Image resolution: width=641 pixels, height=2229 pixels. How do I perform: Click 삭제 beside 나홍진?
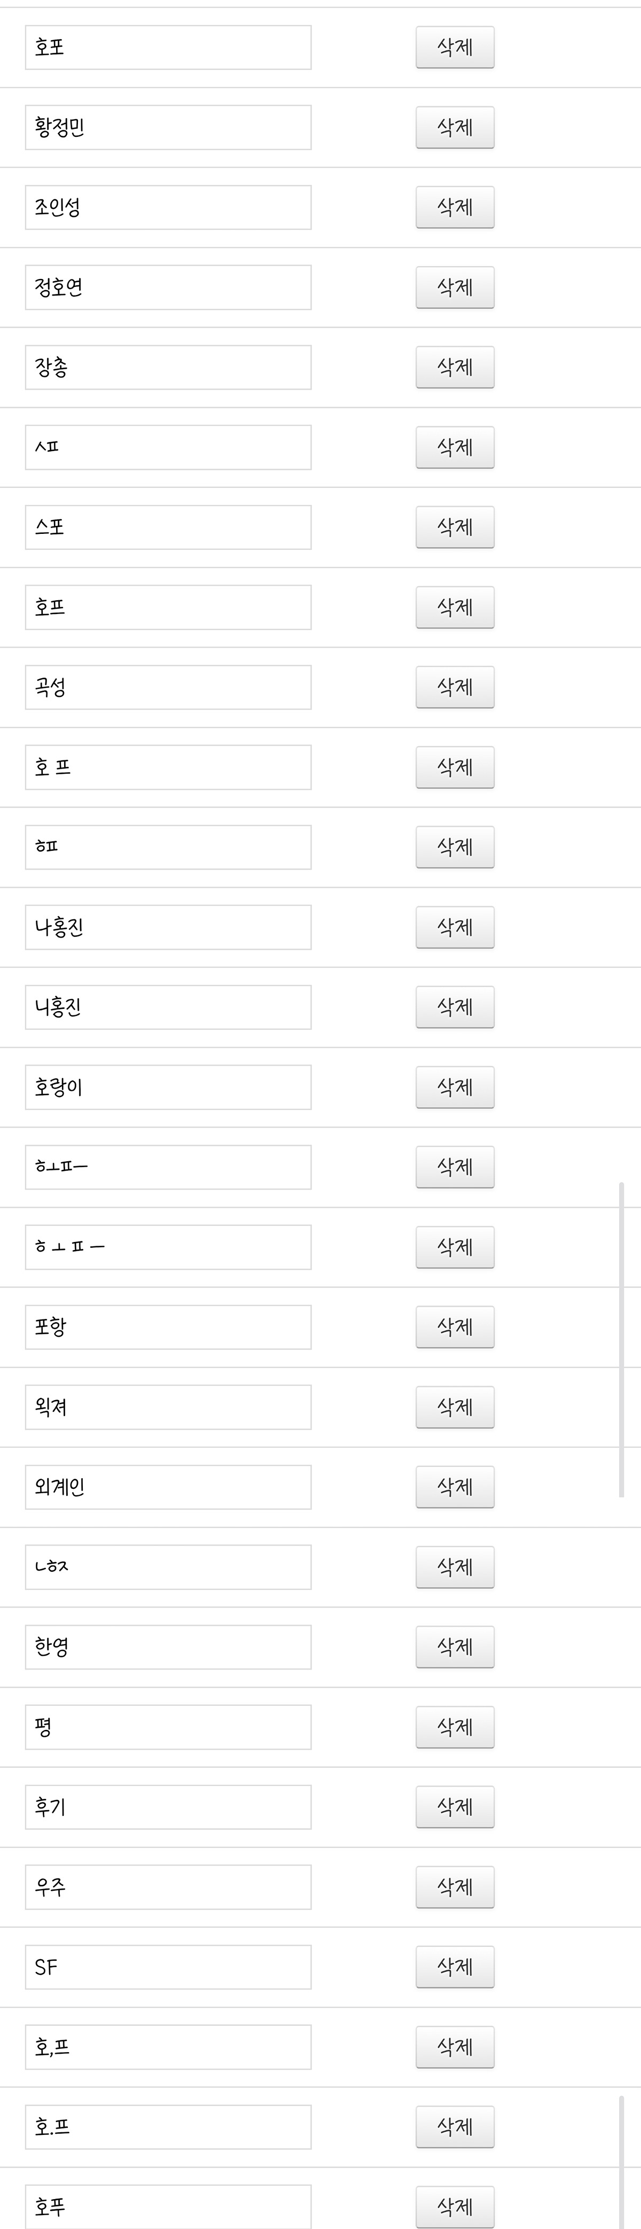pyautogui.click(x=455, y=927)
